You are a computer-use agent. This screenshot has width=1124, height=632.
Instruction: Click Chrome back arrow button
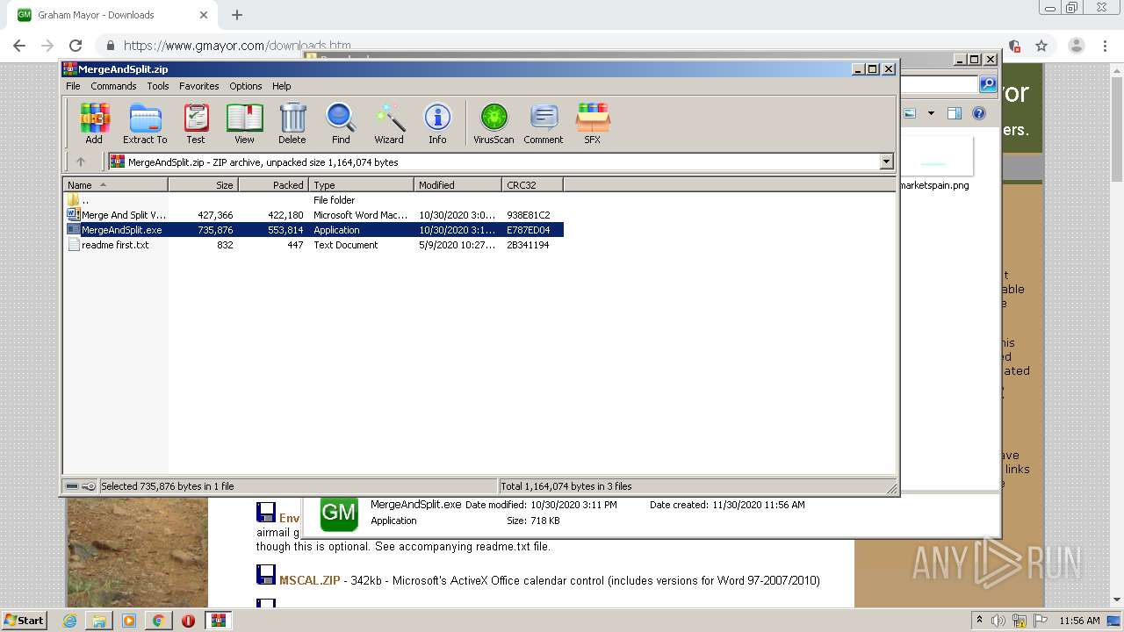coord(19,46)
